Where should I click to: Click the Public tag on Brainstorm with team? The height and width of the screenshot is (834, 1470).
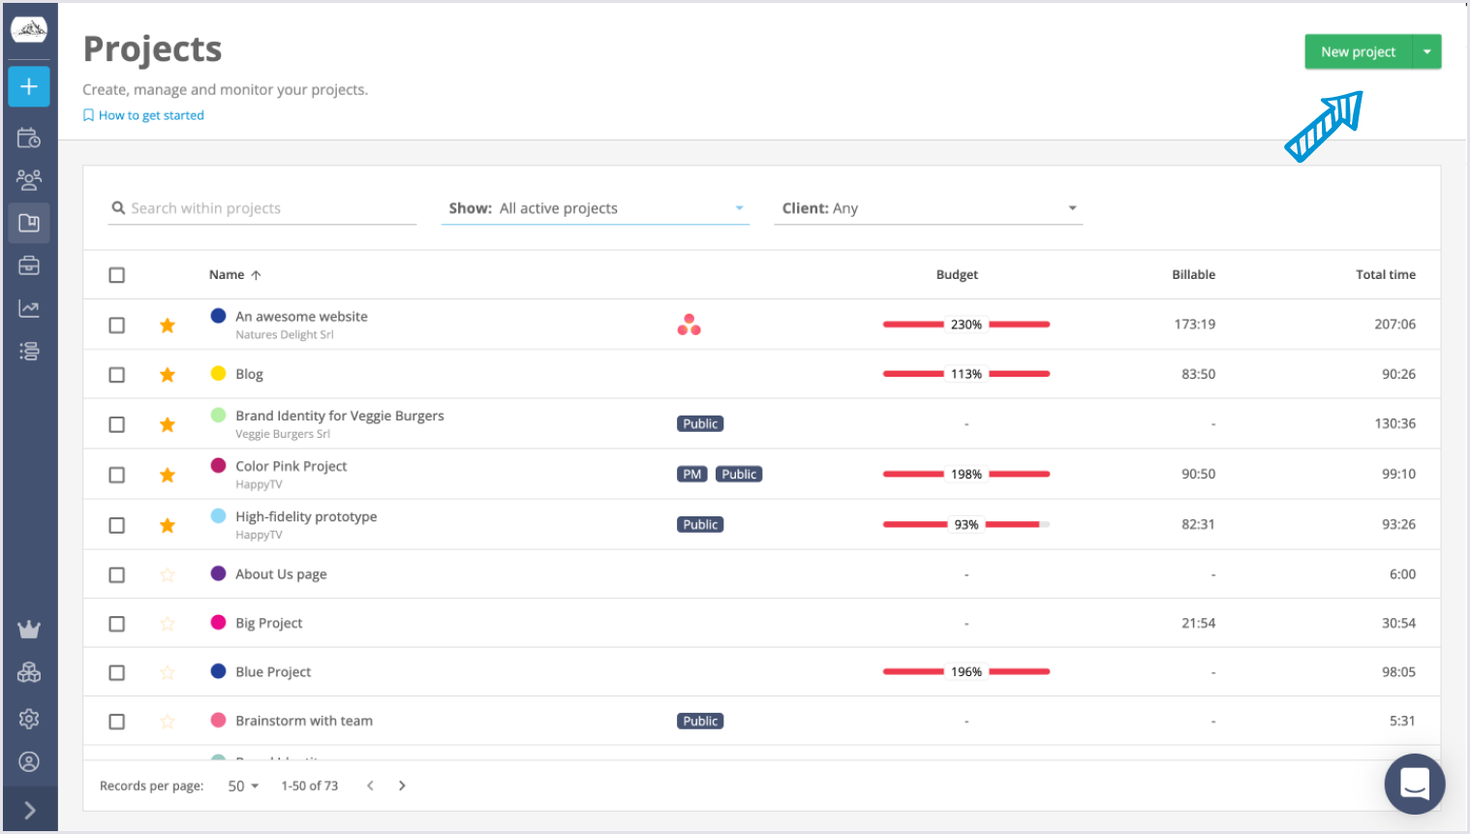pyautogui.click(x=699, y=720)
